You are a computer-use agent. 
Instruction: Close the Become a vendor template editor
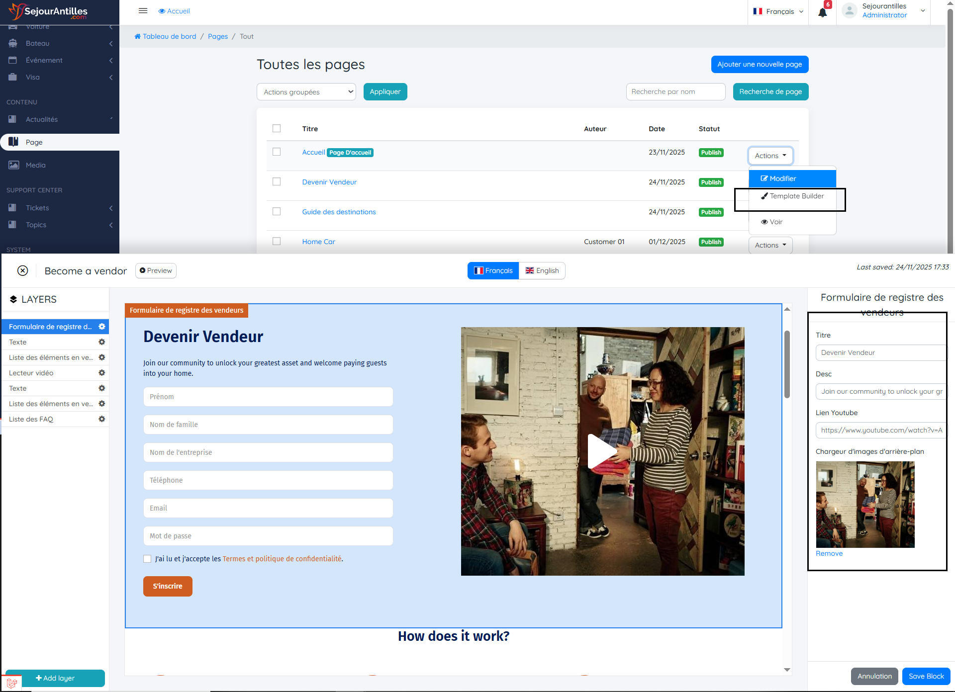[23, 270]
